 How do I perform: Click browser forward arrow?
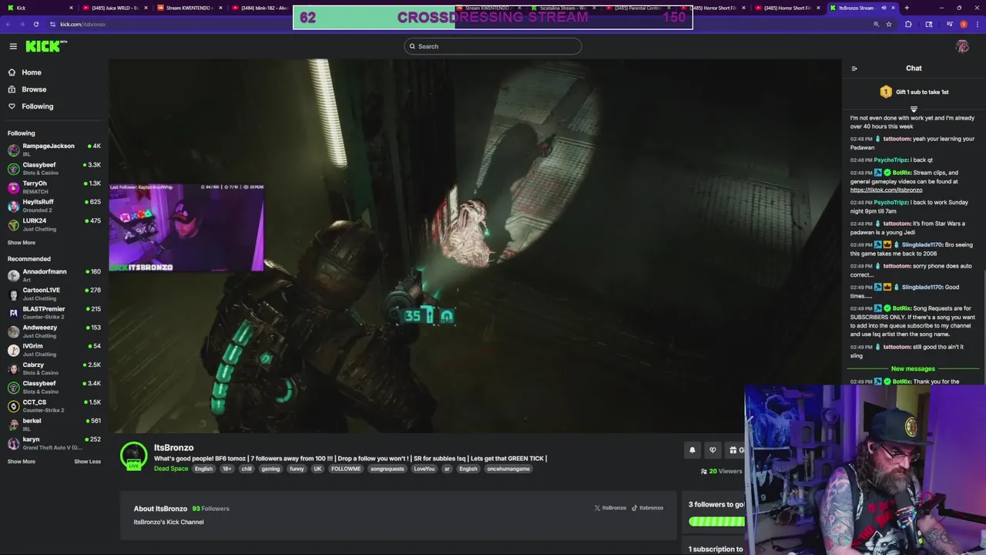tap(22, 24)
